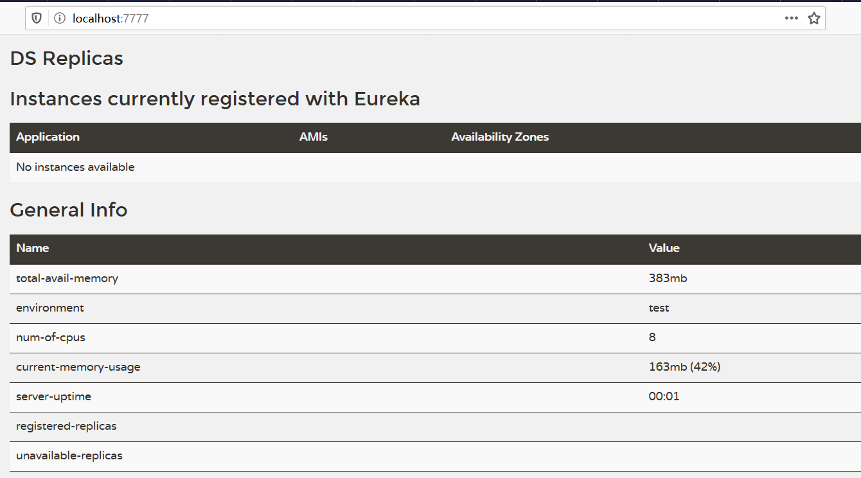Image resolution: width=861 pixels, height=478 pixels.
Task: Click the localhost:7777 address bar
Action: tap(386, 19)
